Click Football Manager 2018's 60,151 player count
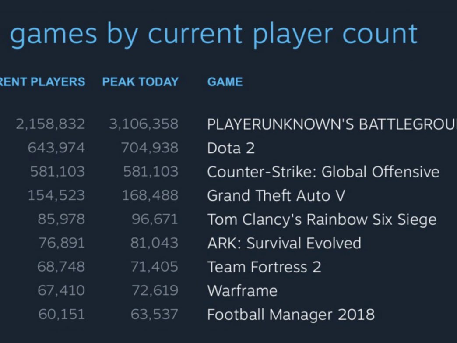The height and width of the screenshot is (343, 457). pos(61,315)
